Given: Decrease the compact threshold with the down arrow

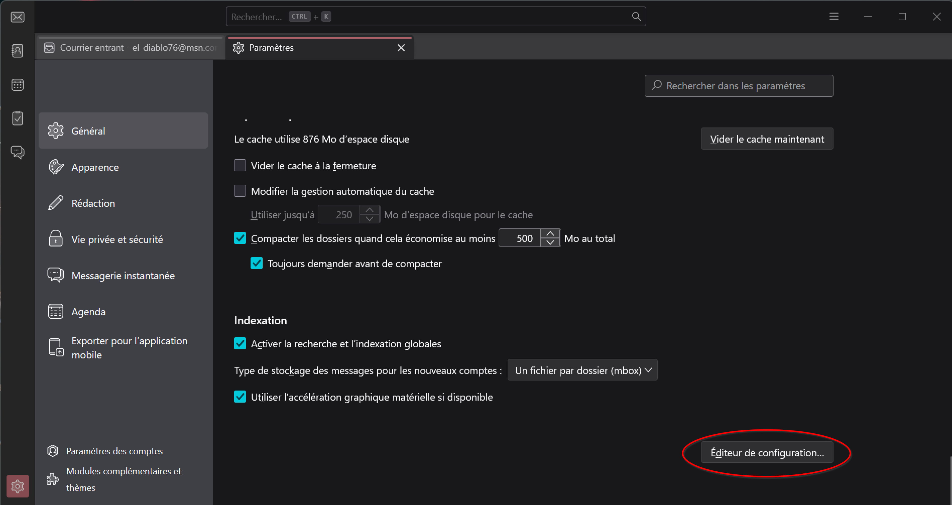Looking at the screenshot, I should (x=550, y=243).
